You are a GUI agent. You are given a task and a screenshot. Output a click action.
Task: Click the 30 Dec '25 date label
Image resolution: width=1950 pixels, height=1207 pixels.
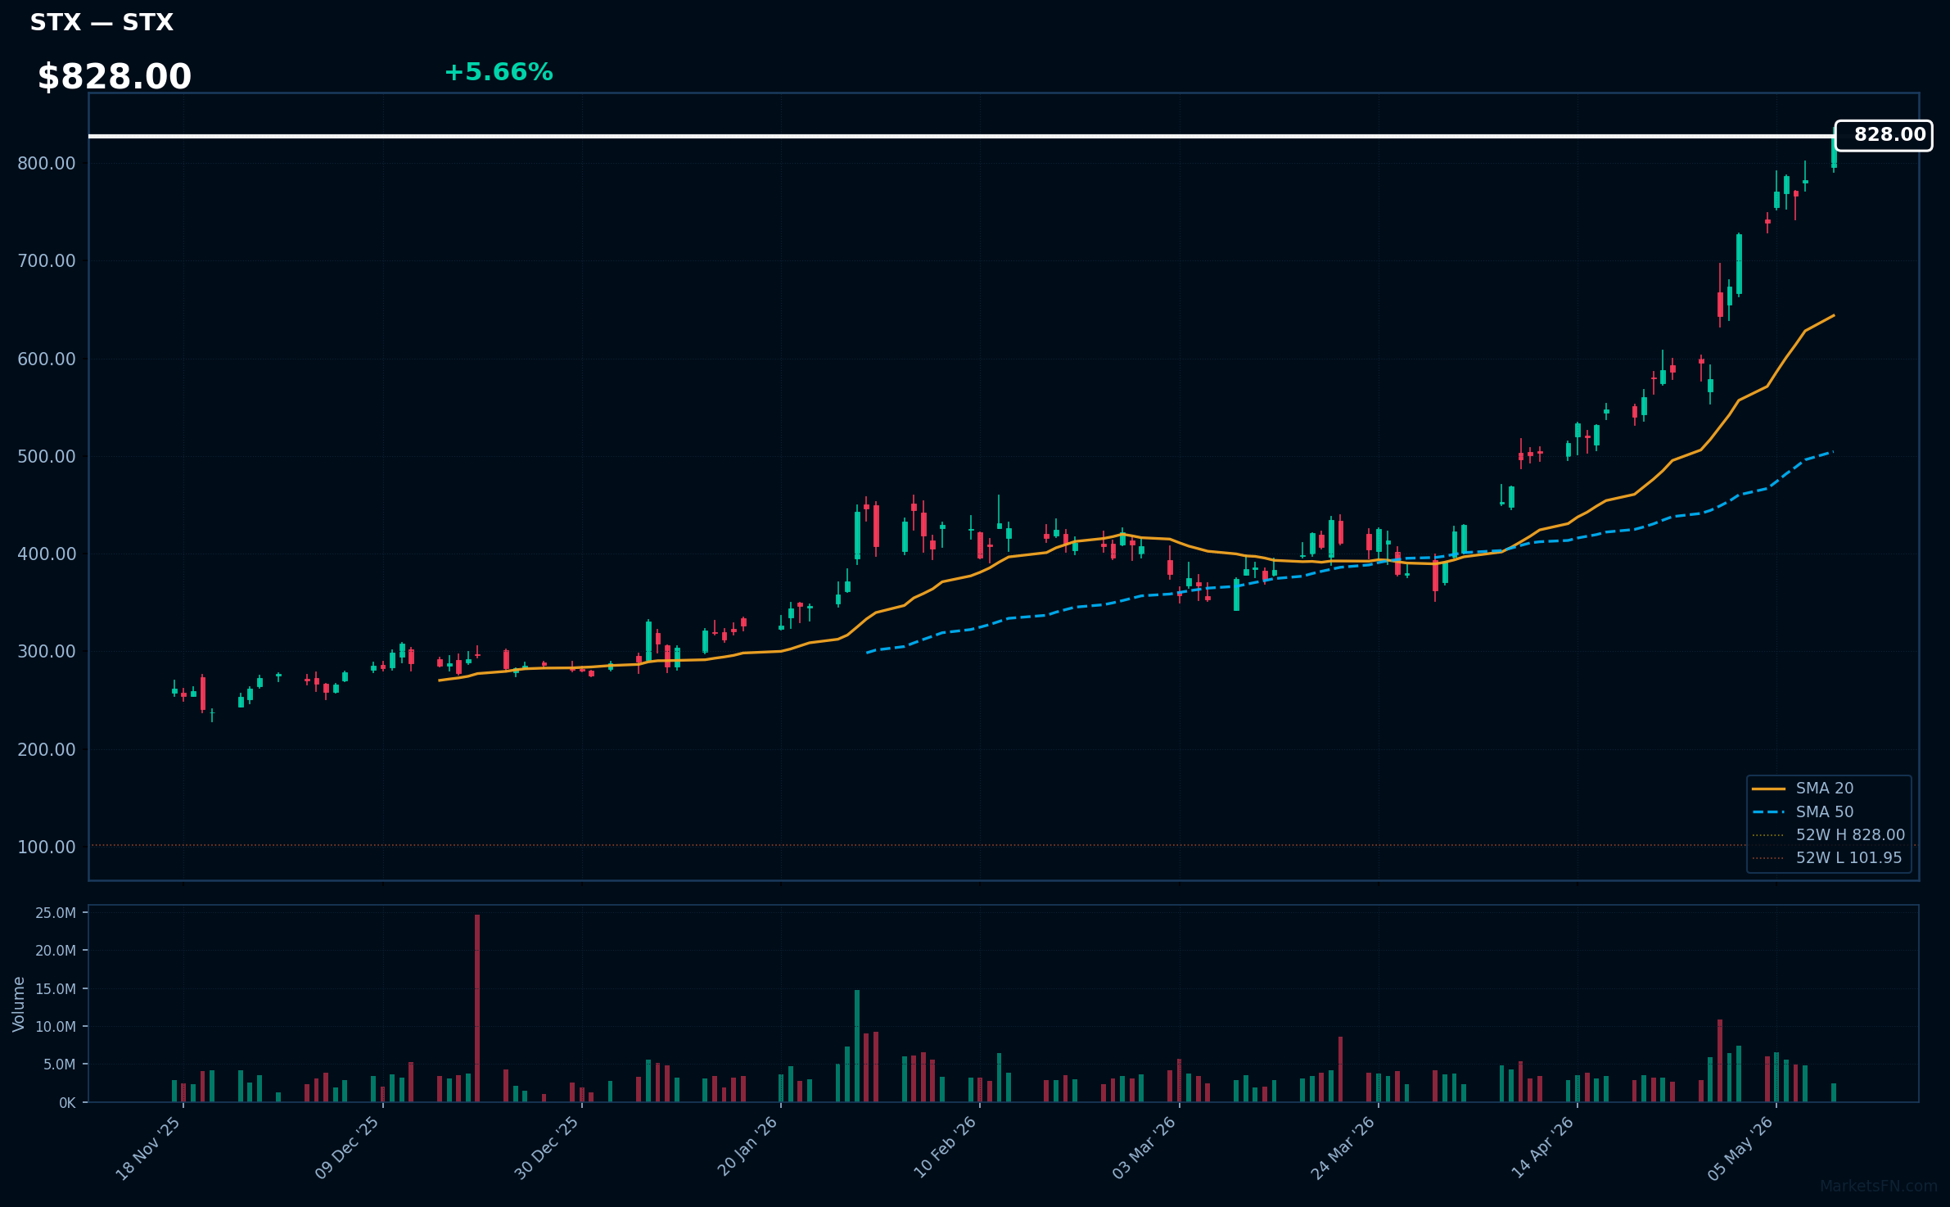[x=546, y=1148]
